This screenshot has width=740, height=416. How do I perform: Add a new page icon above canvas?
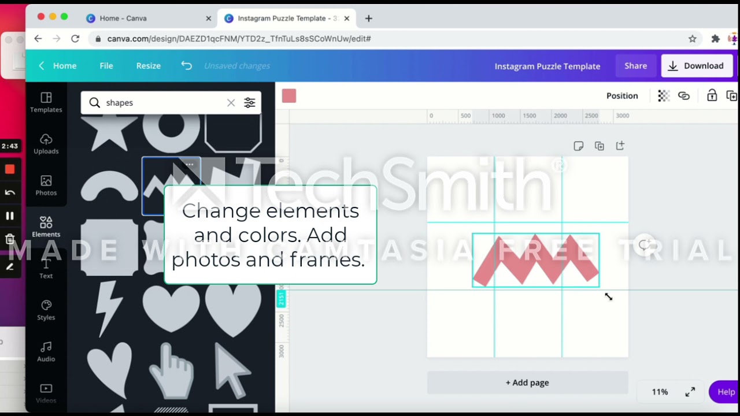620,146
